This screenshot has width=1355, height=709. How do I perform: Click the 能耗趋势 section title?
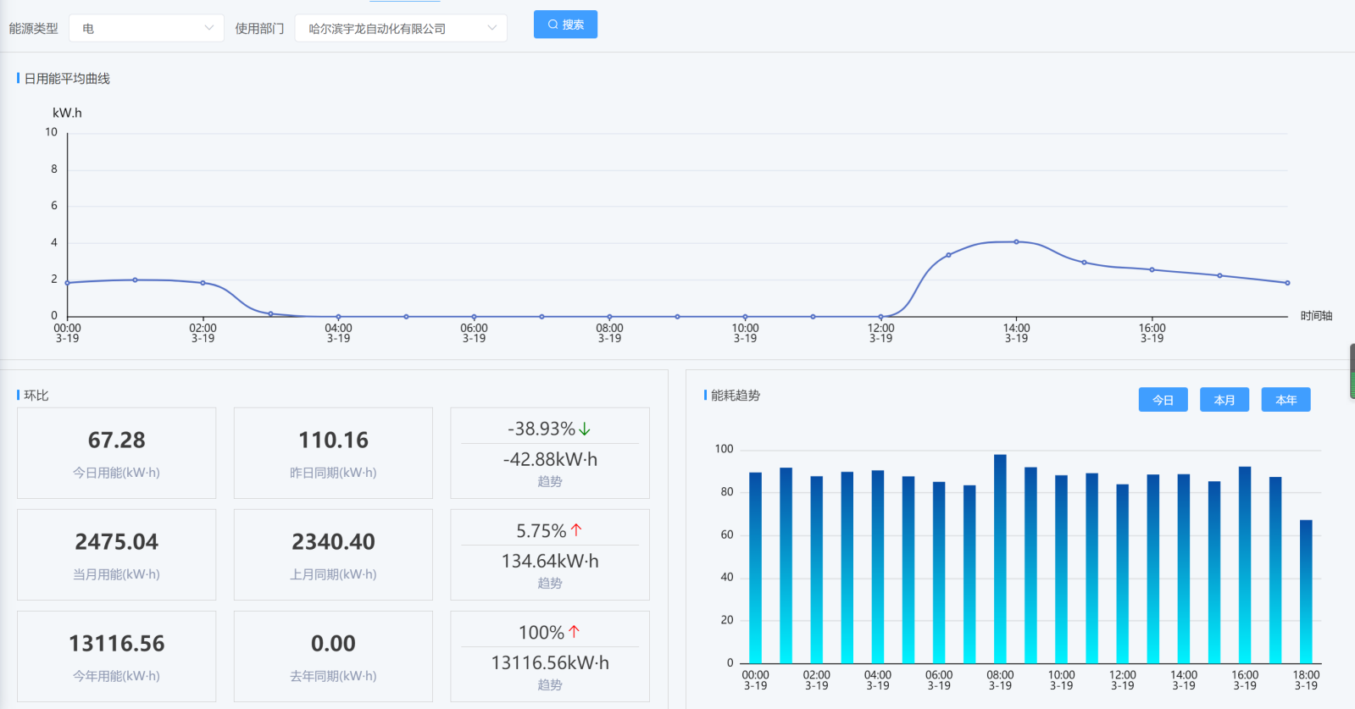tap(736, 396)
